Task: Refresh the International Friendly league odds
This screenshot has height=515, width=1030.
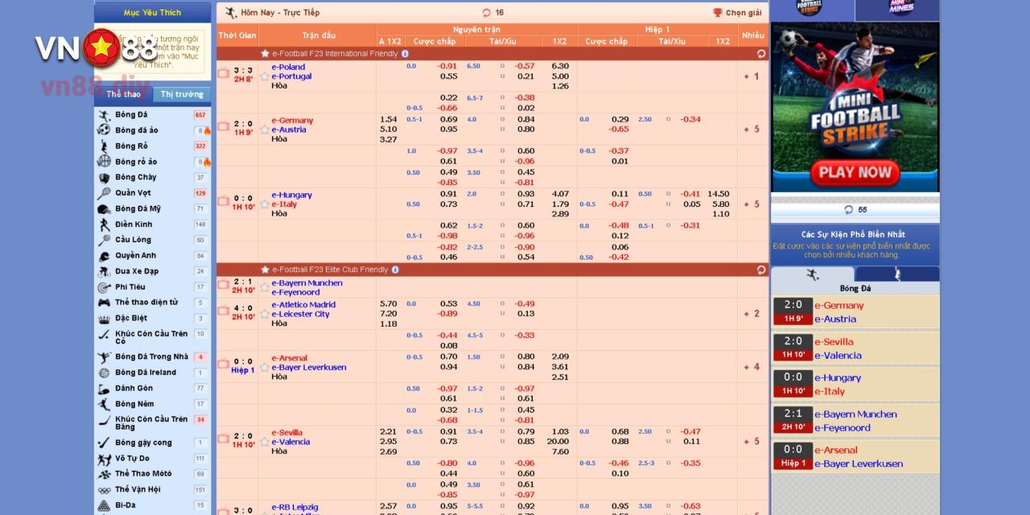Action: click(760, 54)
